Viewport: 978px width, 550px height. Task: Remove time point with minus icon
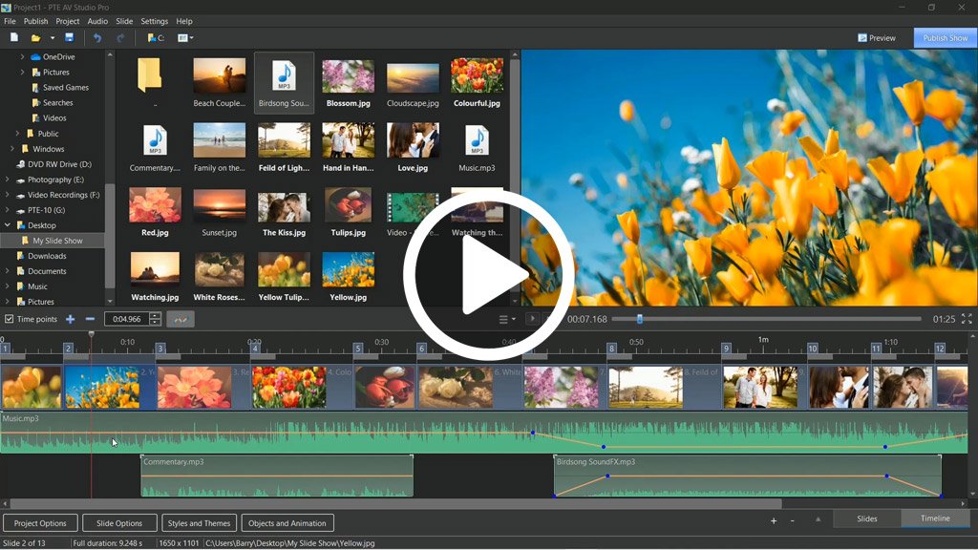pyautogui.click(x=91, y=319)
